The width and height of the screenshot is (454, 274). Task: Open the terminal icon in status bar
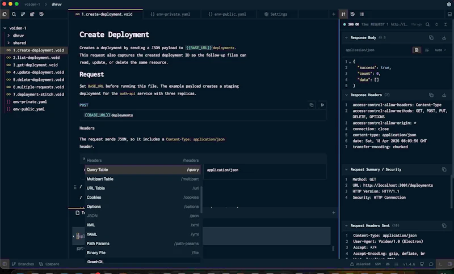(x=440, y=264)
